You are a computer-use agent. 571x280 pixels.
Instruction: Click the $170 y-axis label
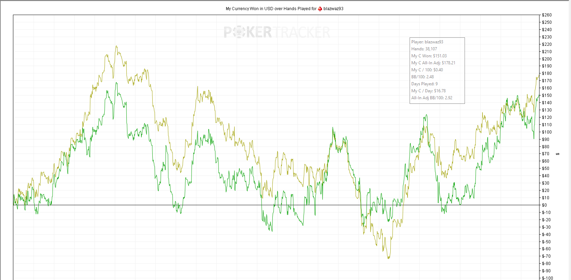(546, 81)
